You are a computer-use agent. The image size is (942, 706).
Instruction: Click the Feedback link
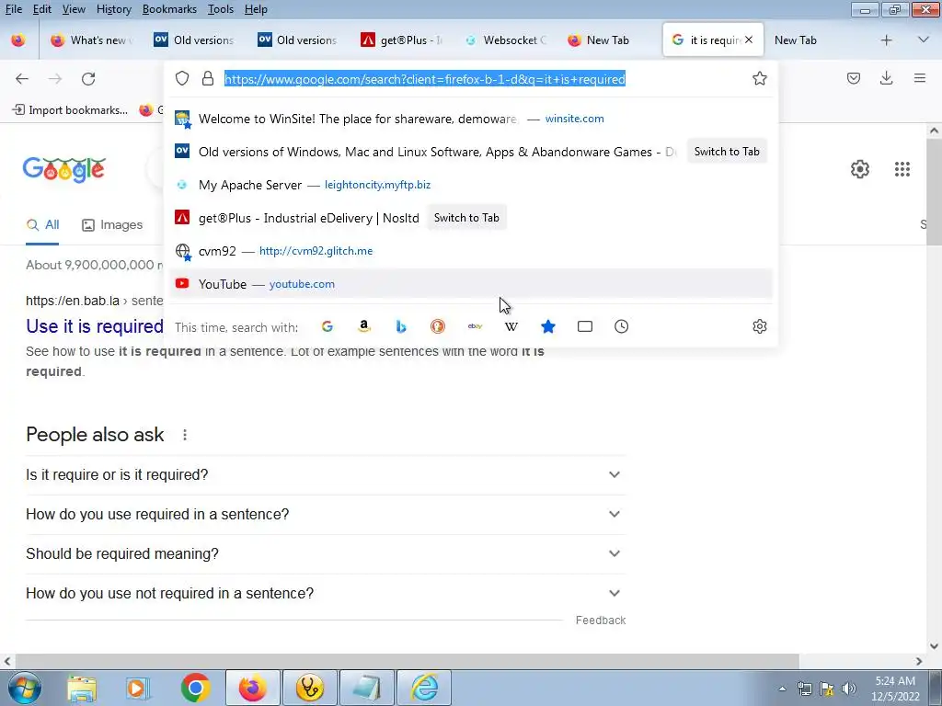click(600, 621)
